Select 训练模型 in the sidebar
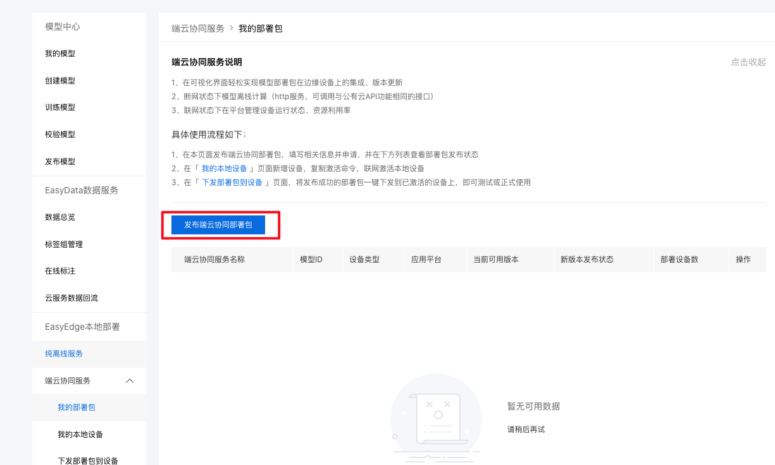Screen dimensions: 775x465 60,107
